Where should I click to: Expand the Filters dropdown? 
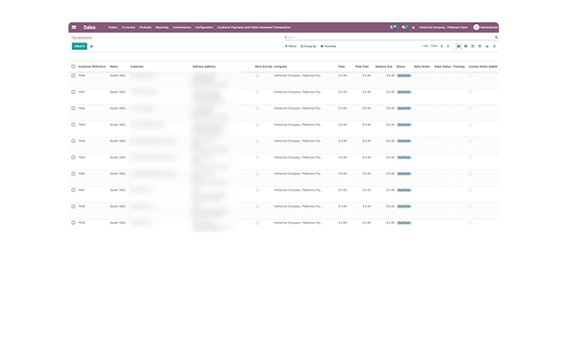click(x=291, y=46)
